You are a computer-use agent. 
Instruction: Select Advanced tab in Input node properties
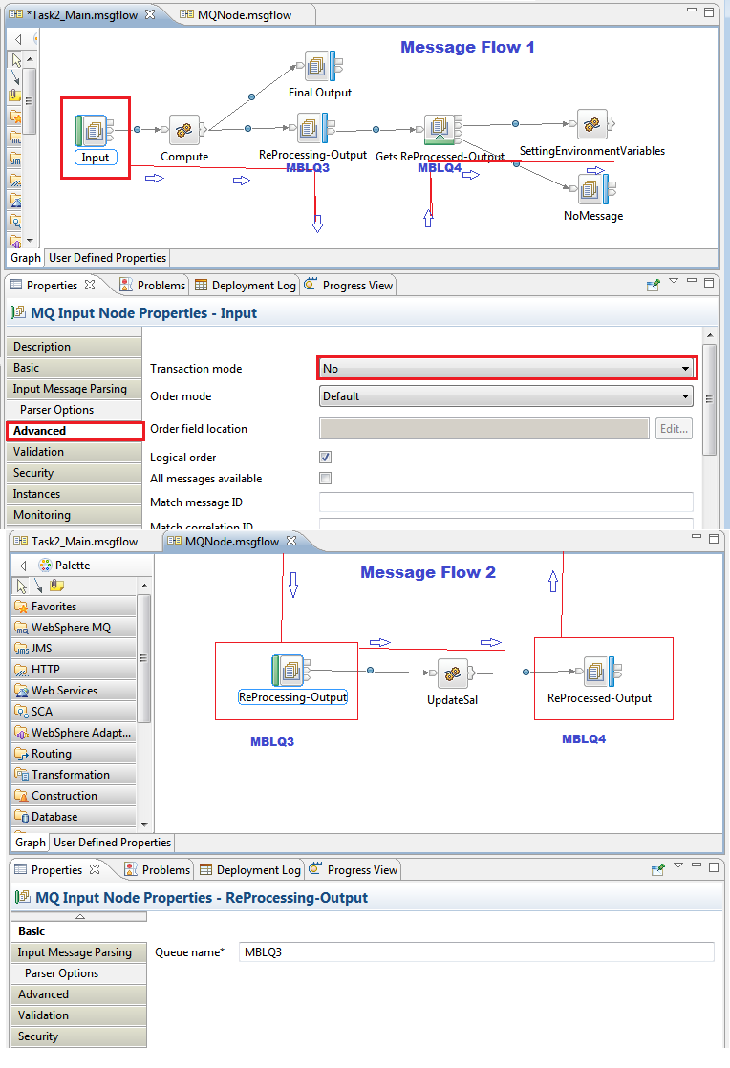click(x=75, y=431)
